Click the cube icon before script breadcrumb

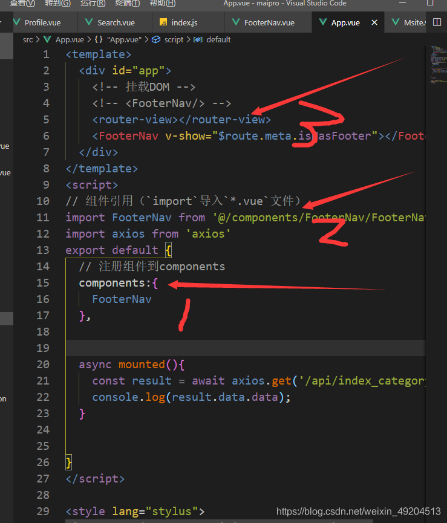pyautogui.click(x=156, y=40)
